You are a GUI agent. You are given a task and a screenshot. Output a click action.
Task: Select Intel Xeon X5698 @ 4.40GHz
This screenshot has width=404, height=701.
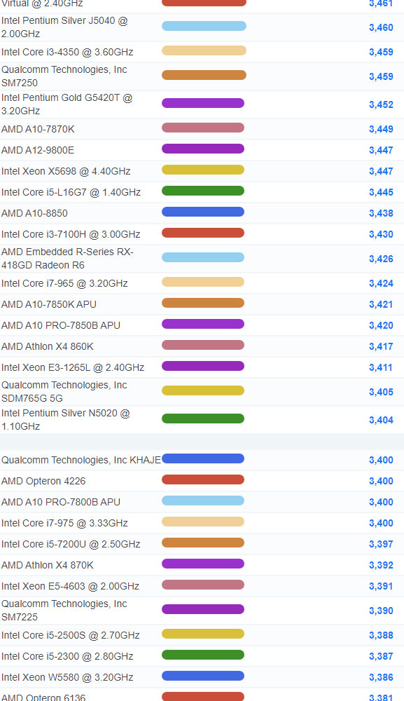click(66, 171)
